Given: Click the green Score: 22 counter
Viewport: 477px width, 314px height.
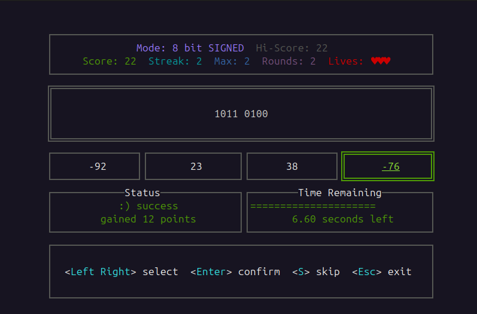Looking at the screenshot, I should 110,61.
